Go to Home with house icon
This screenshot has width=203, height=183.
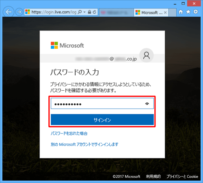[x=181, y=12]
